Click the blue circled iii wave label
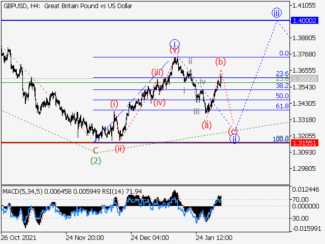The image size is (325, 244). (277, 13)
